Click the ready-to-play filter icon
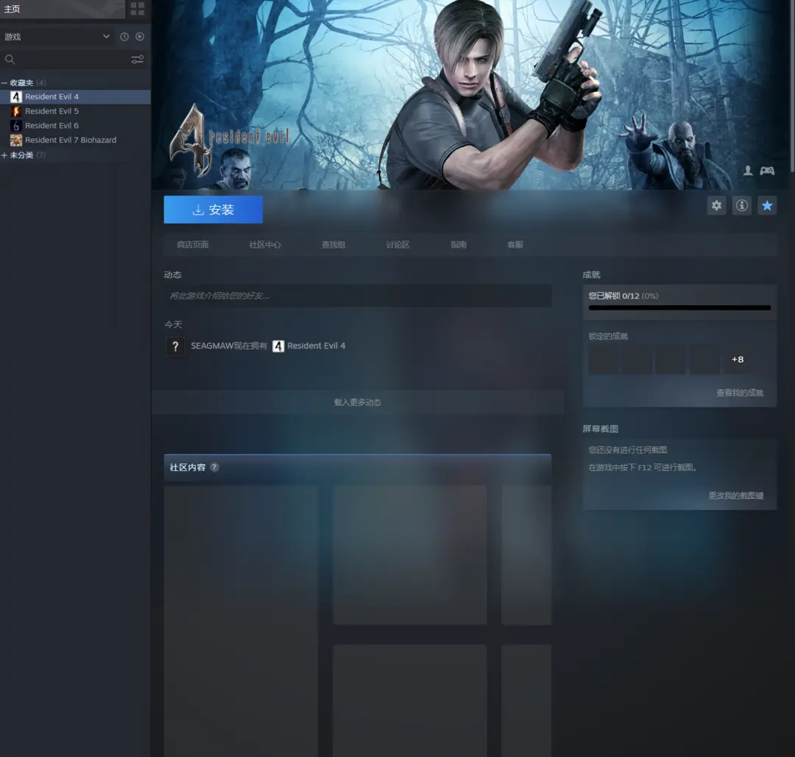Screen dimensions: 795x757 [x=140, y=37]
